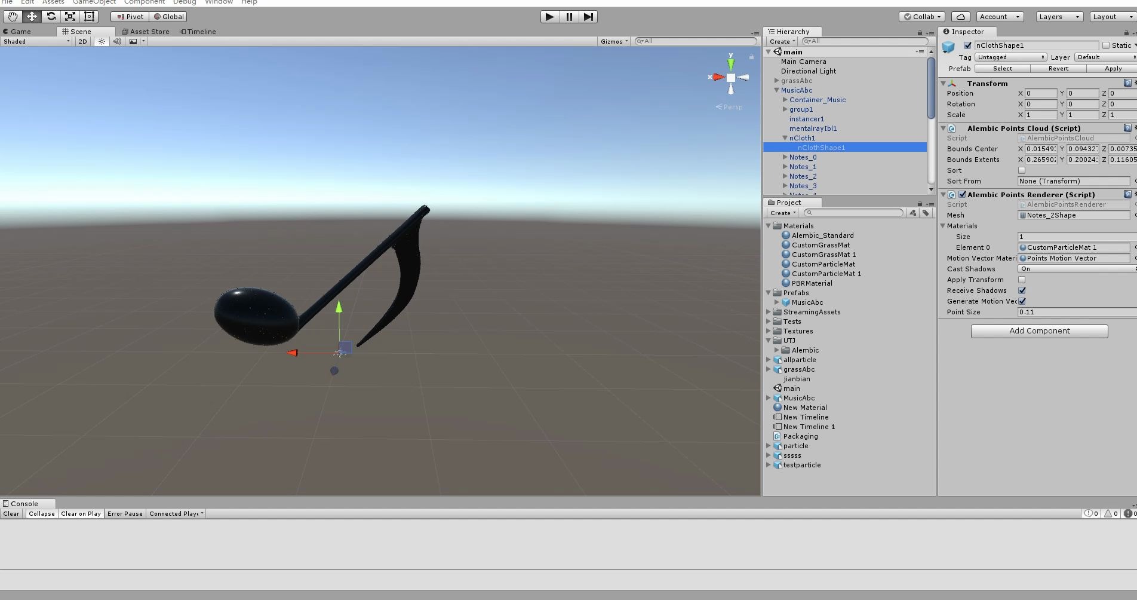This screenshot has height=600, width=1137.
Task: Open the Layers dropdown in the toolbar
Action: coord(1058,16)
